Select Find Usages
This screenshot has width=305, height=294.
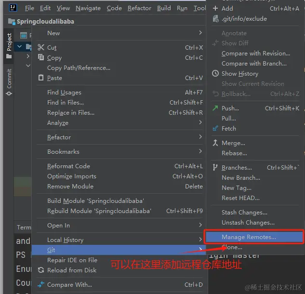(x=119, y=92)
